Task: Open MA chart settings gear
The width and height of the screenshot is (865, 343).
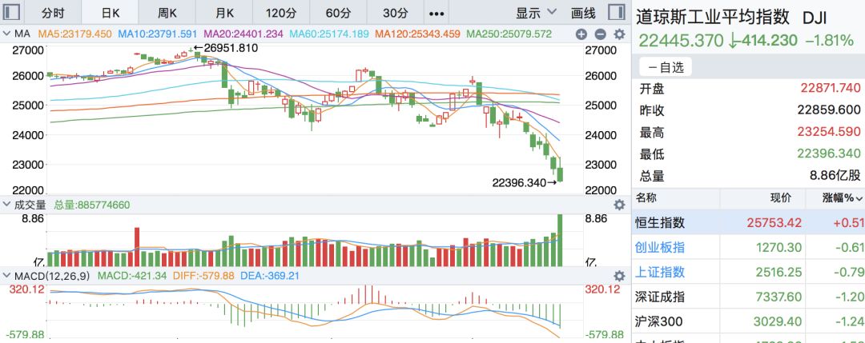Action: click(618, 34)
